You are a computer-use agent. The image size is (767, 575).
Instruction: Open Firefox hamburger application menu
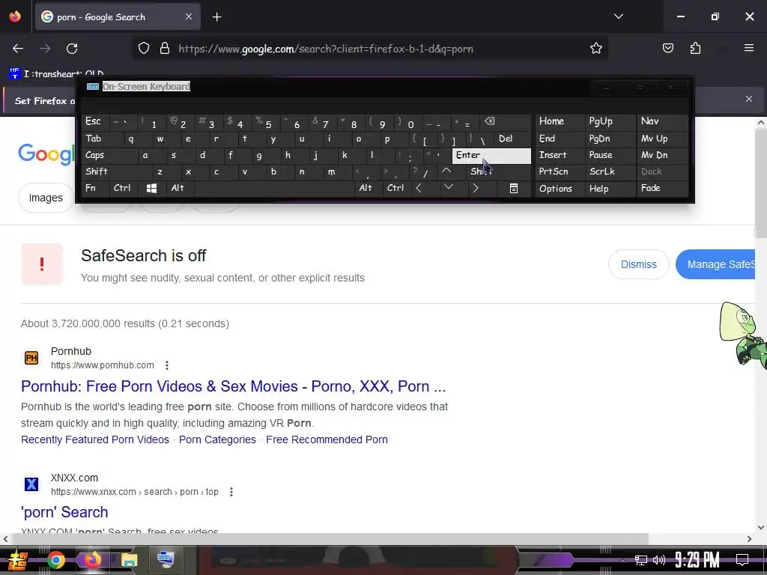(748, 48)
